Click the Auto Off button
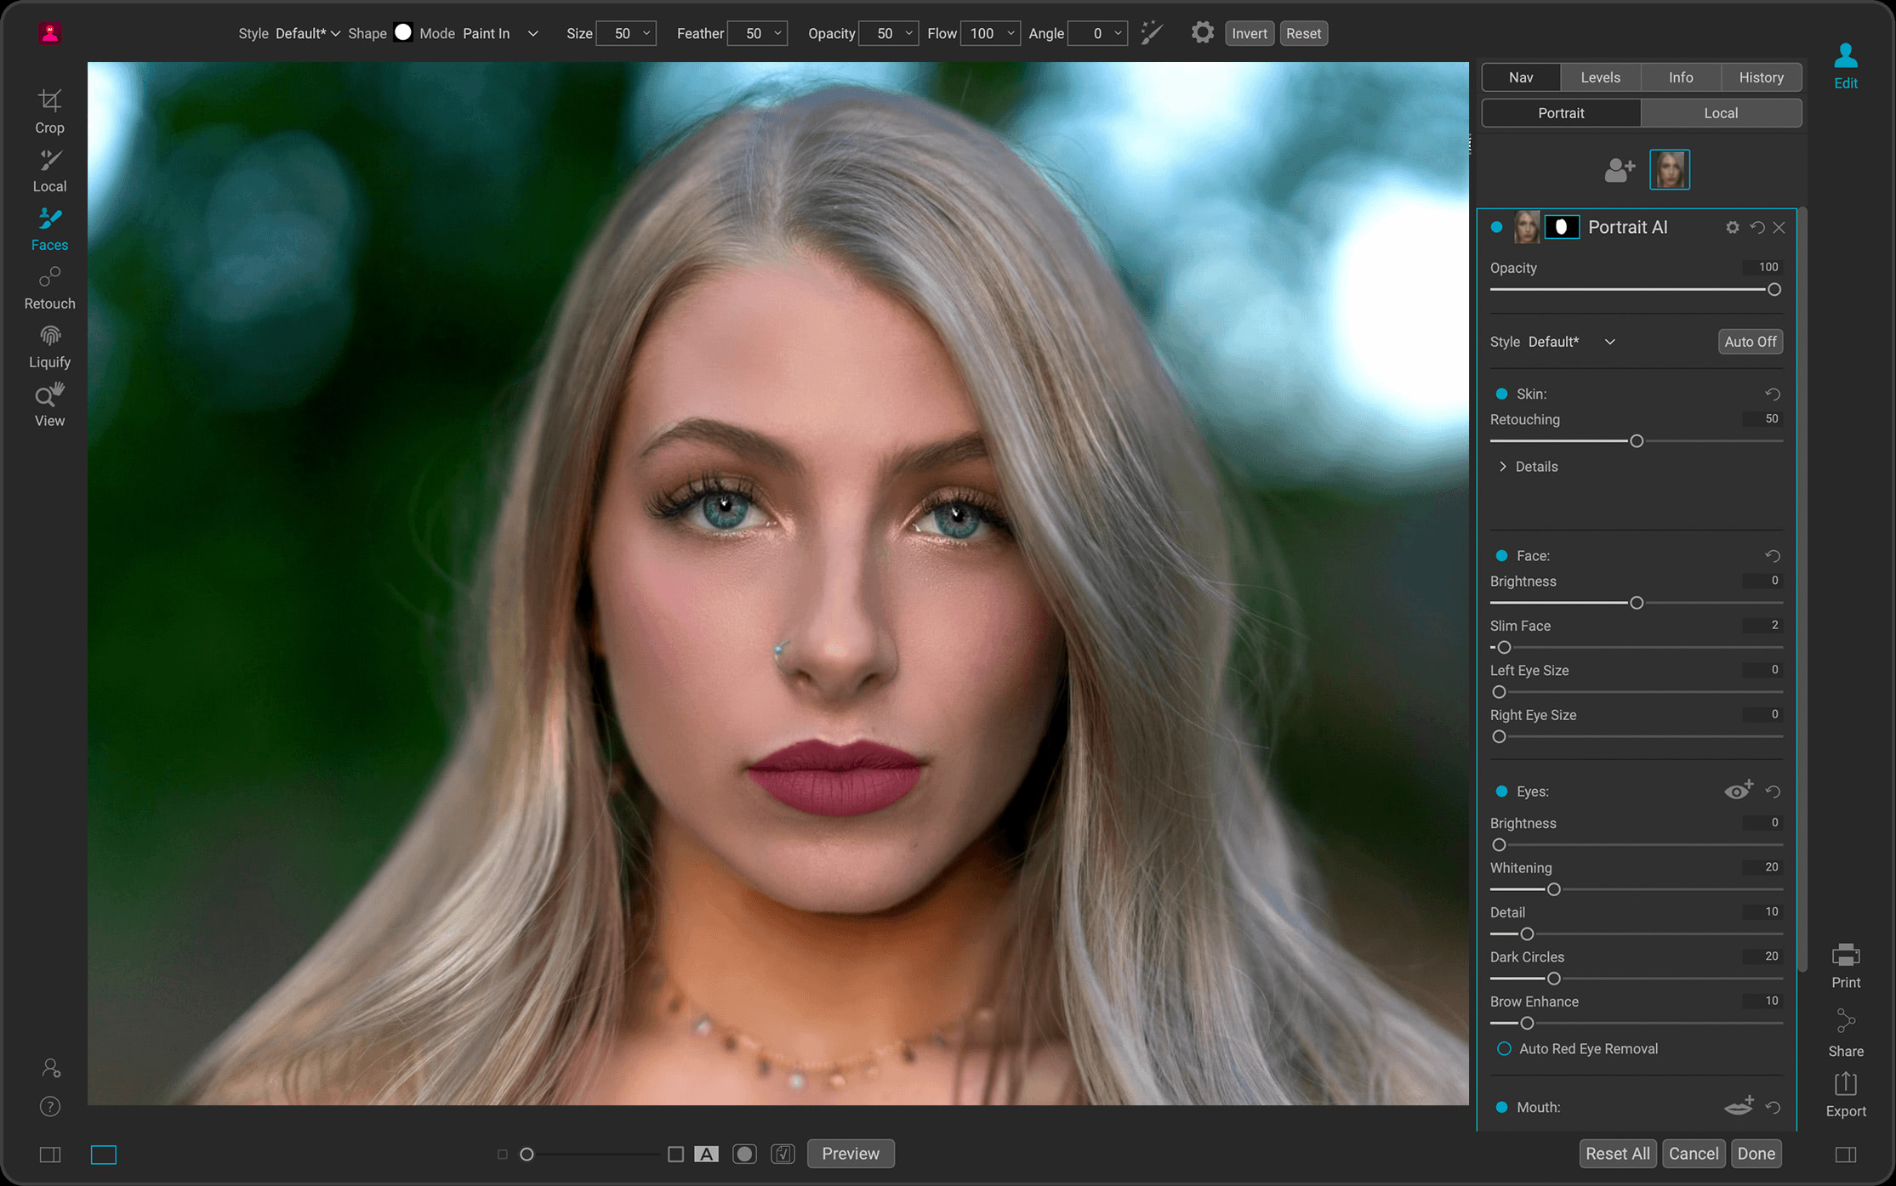The height and width of the screenshot is (1186, 1896). pyautogui.click(x=1750, y=341)
